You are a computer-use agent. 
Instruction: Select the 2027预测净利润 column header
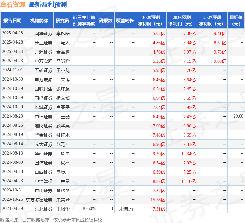coord(212,21)
